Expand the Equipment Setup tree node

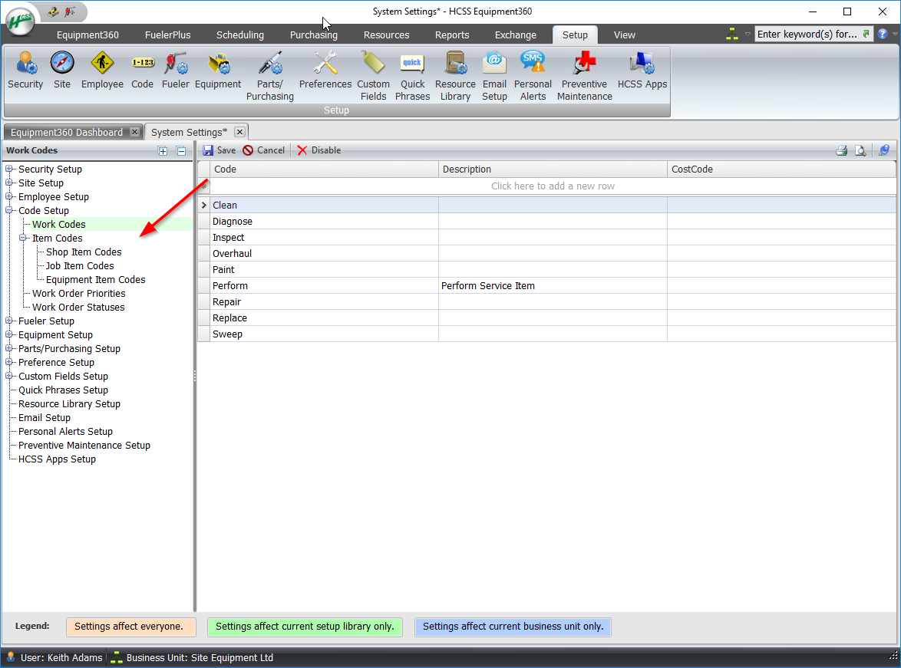(9, 334)
